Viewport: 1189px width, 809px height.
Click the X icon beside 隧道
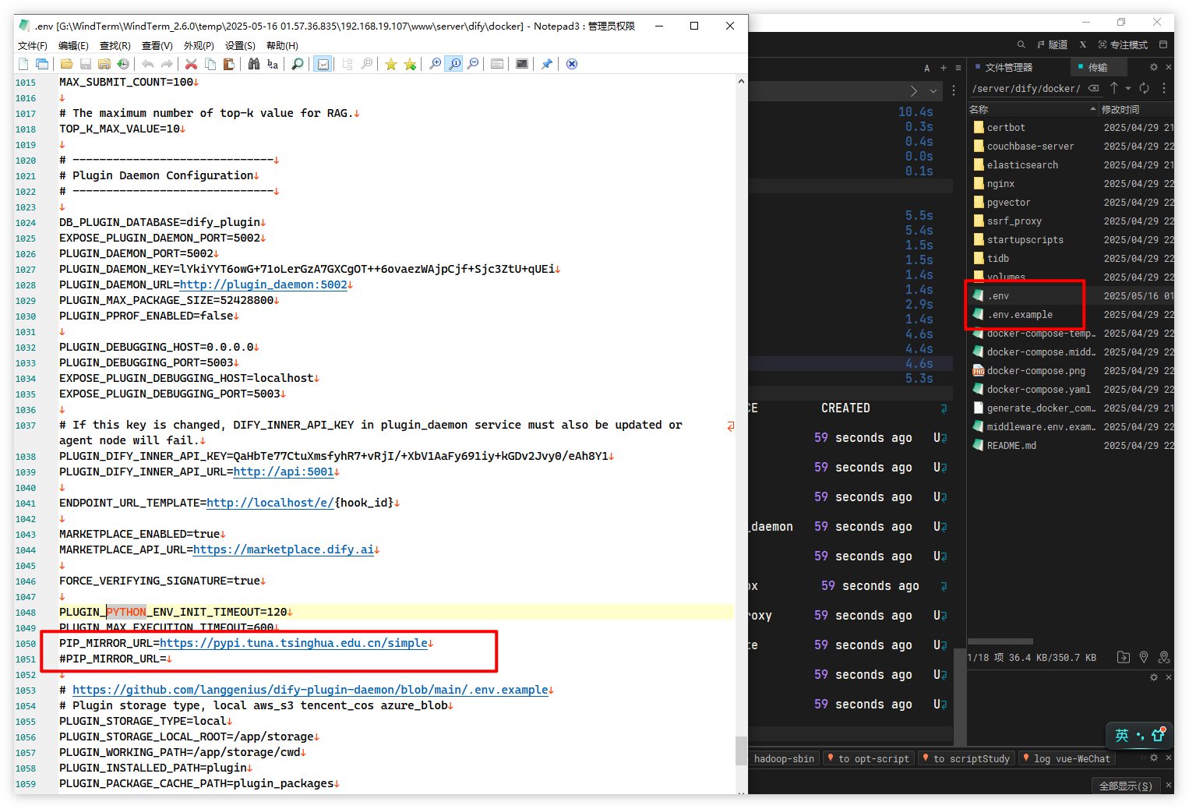pos(1083,44)
